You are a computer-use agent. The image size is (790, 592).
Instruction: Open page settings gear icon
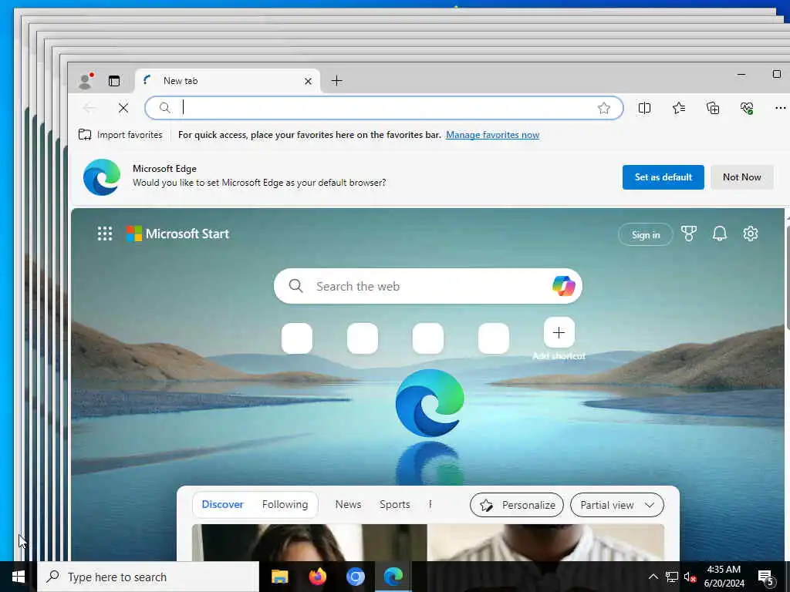click(750, 234)
